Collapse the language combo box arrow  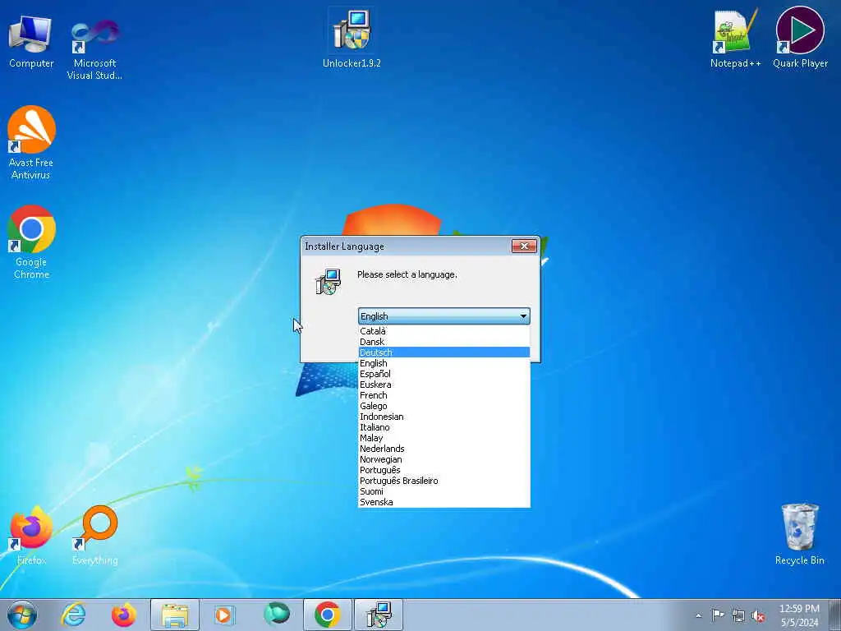(x=523, y=316)
